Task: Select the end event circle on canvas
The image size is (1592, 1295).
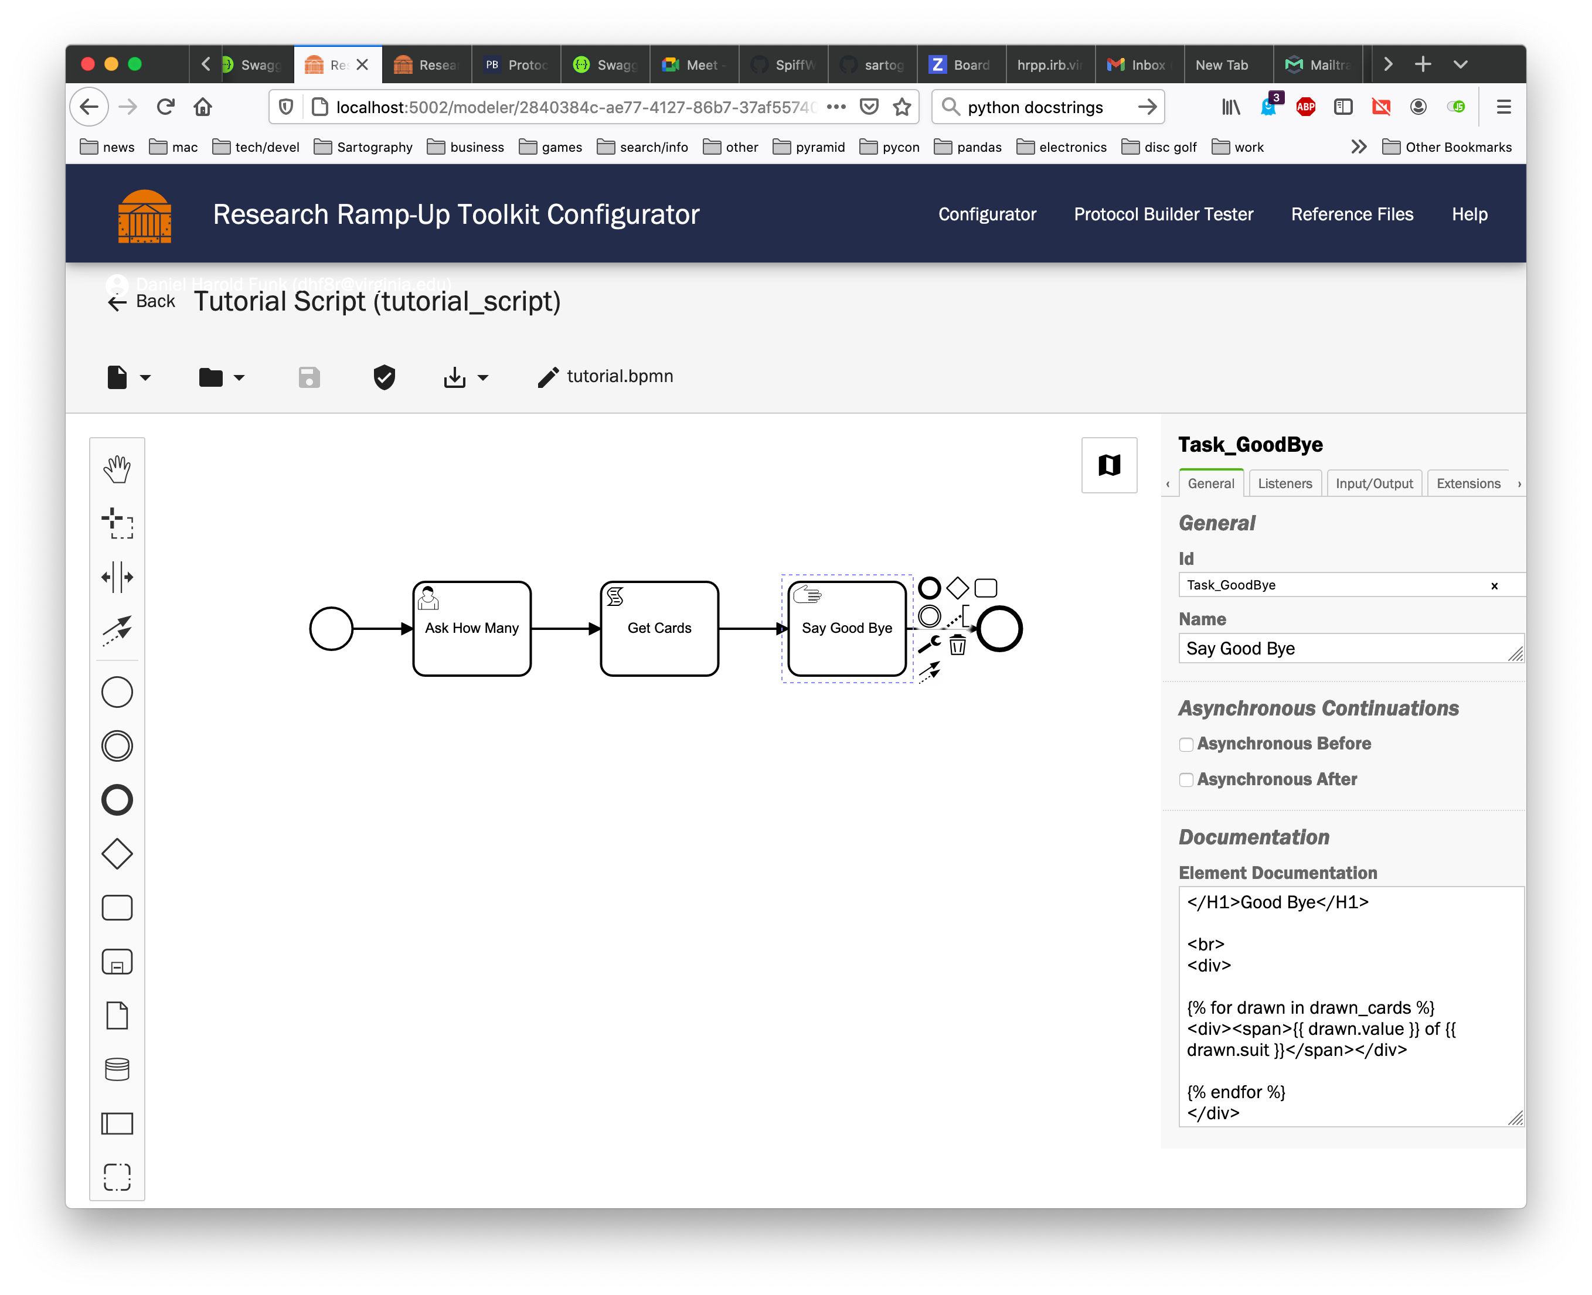Action: 999,629
